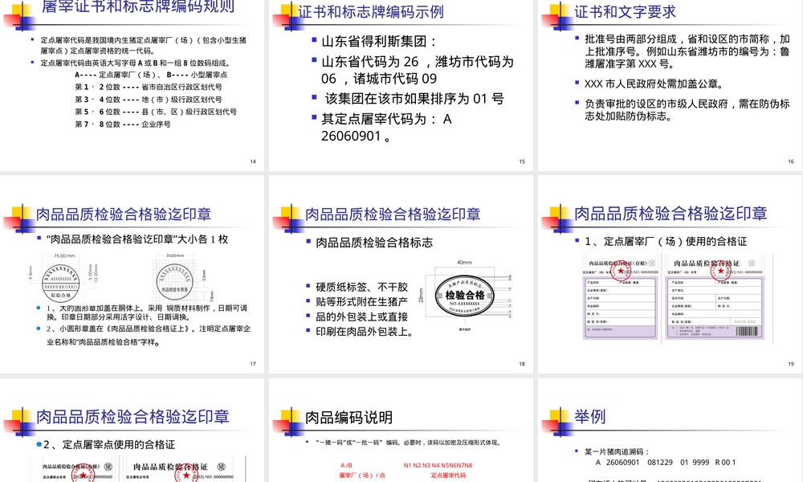Click code line A 26060901 081229 01 9999
This screenshot has width=803, height=482.
pyautogui.click(x=666, y=462)
